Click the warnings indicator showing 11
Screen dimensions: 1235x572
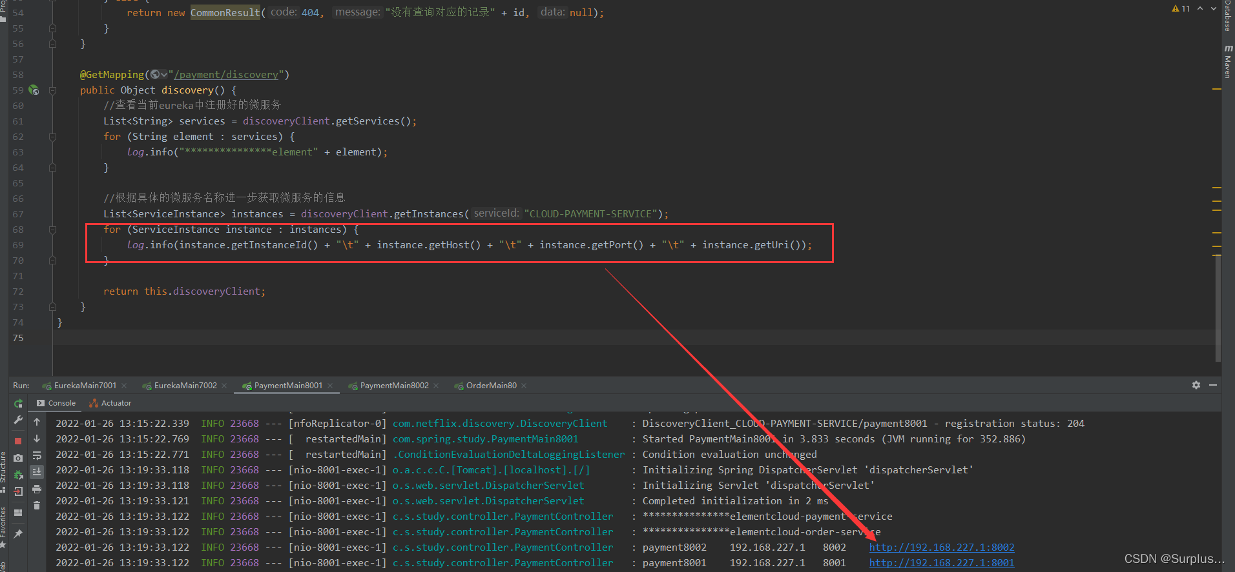(x=1181, y=9)
